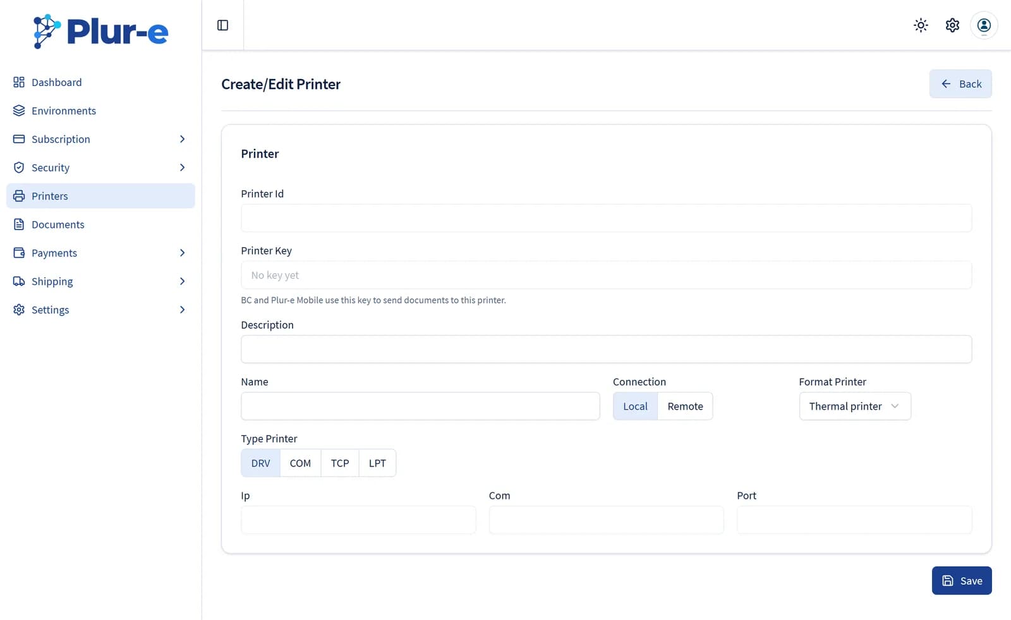Choose COM printer type
The width and height of the screenshot is (1011, 620).
pyautogui.click(x=300, y=463)
